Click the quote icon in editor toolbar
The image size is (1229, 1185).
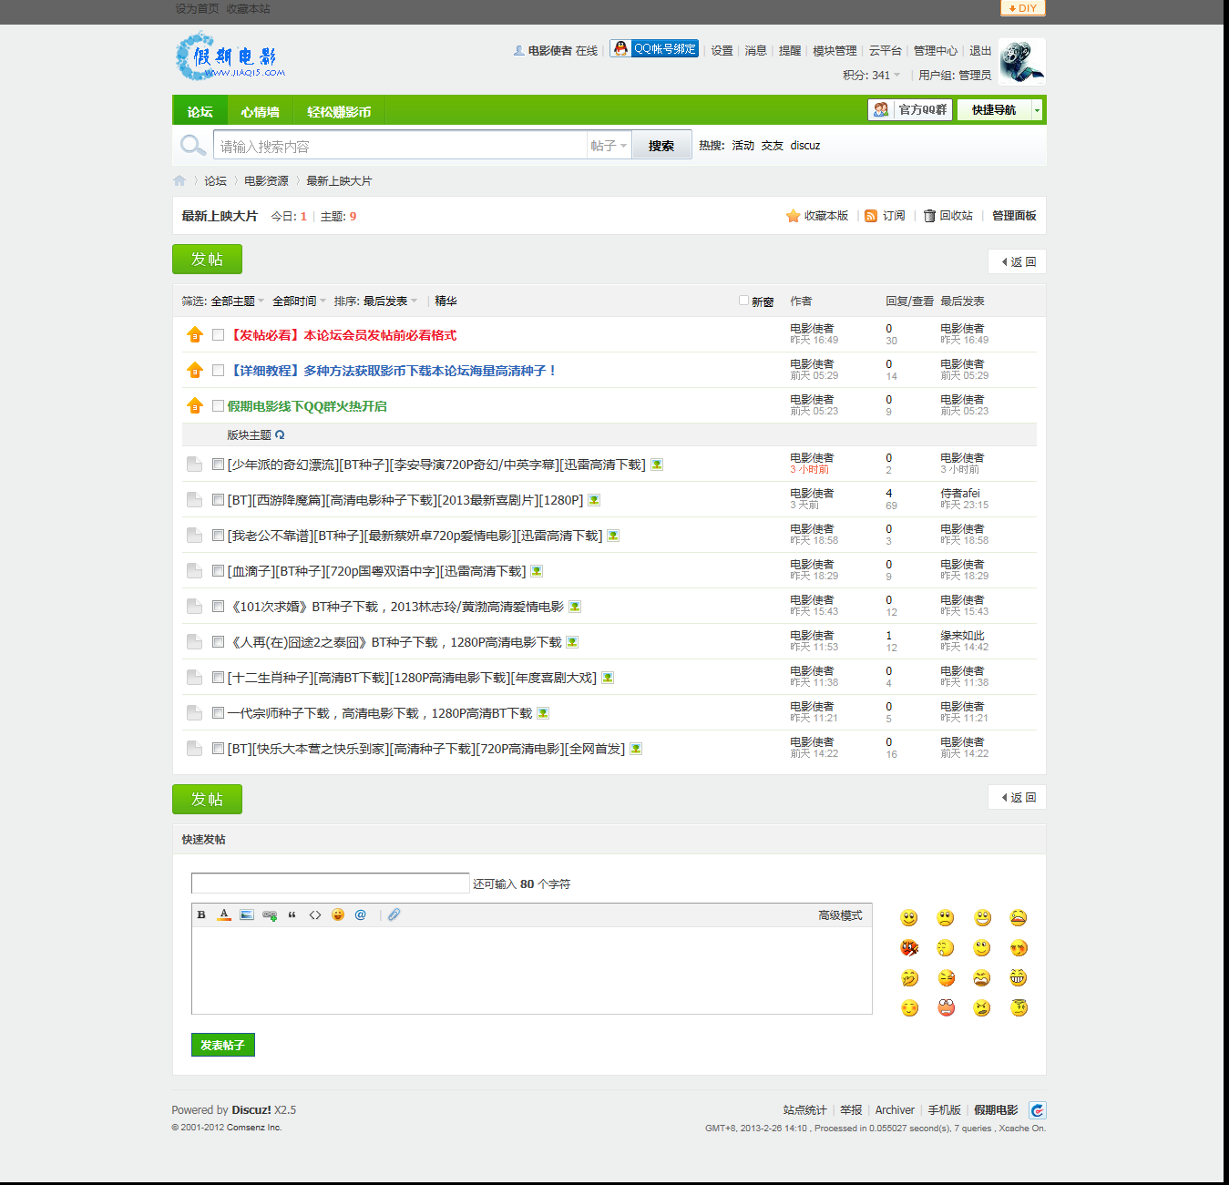point(292,915)
